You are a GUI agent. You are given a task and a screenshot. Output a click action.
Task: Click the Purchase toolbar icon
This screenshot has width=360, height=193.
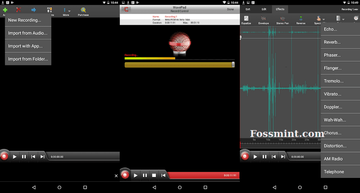83,11
